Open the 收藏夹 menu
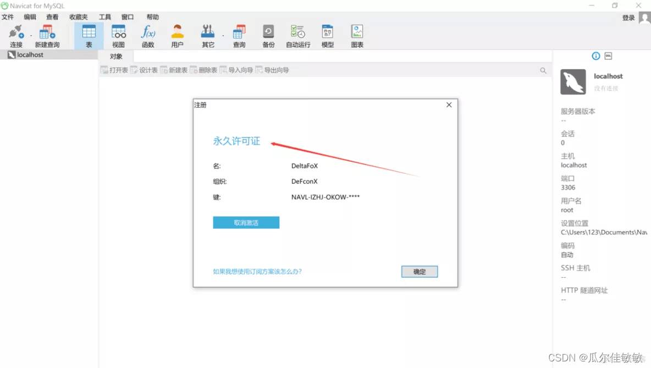The height and width of the screenshot is (368, 651). pyautogui.click(x=79, y=17)
